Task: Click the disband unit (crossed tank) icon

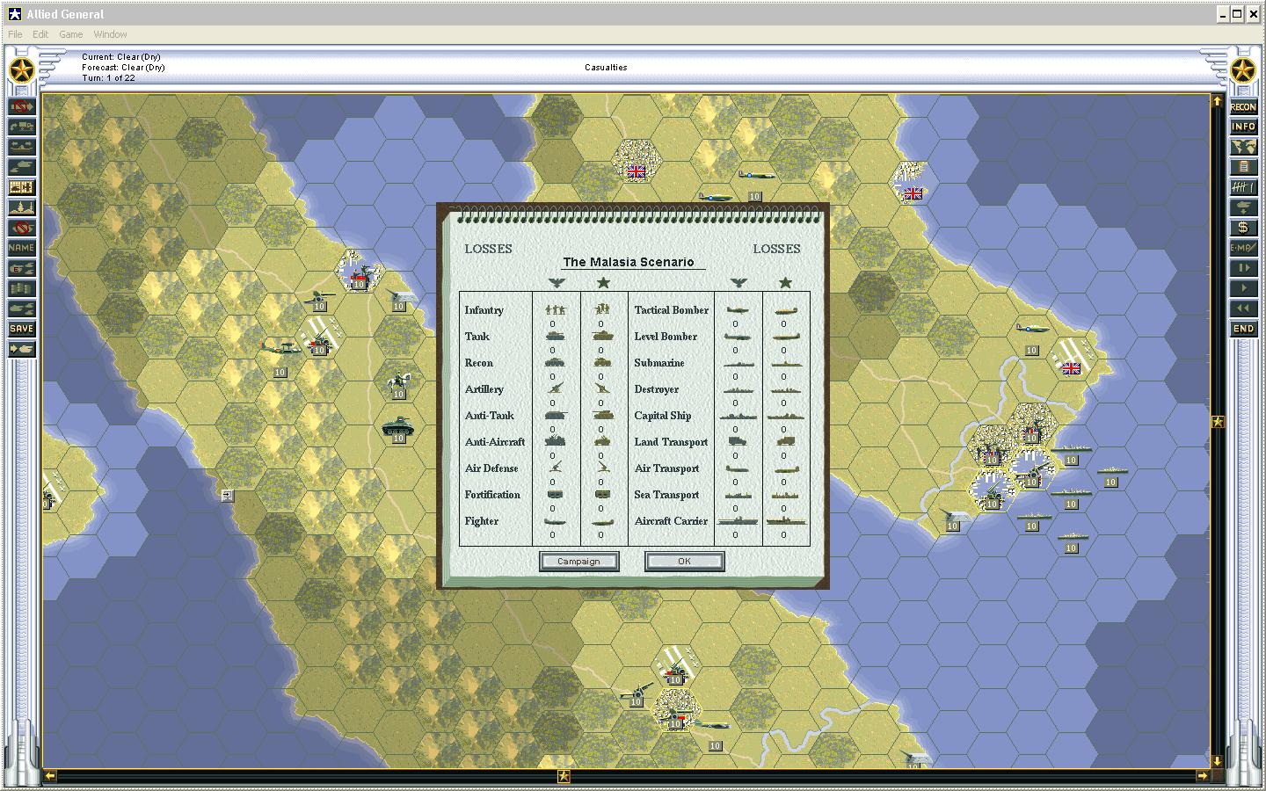Action: point(22,228)
